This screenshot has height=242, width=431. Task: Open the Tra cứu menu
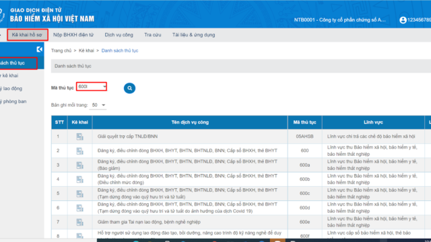(x=153, y=35)
